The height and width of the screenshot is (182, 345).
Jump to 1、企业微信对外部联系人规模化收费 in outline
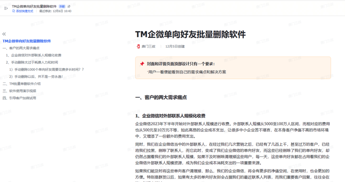[34, 55]
